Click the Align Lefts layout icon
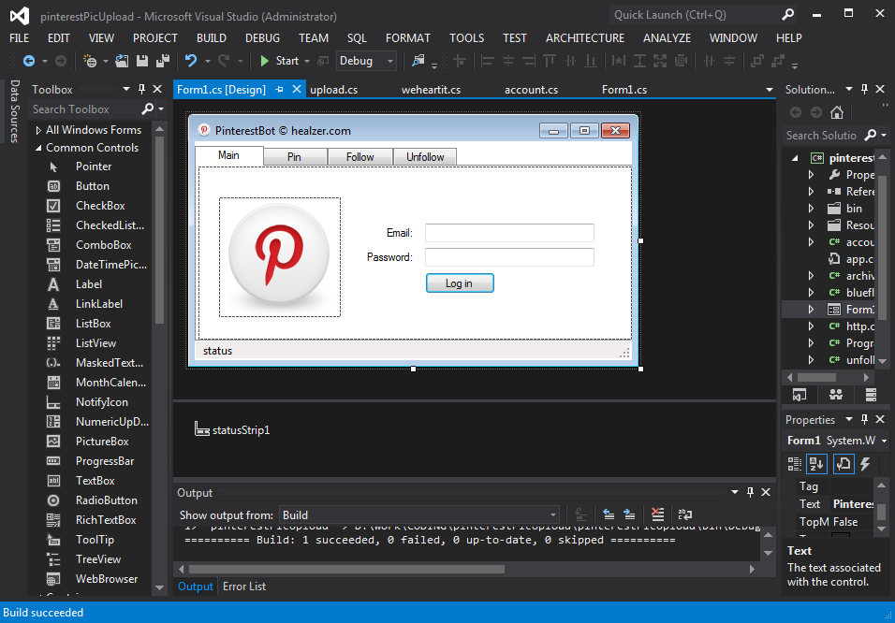Image resolution: width=895 pixels, height=623 pixels. pyautogui.click(x=488, y=61)
